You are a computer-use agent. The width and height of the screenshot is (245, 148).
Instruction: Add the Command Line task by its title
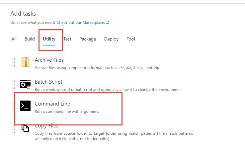pyautogui.click(x=52, y=104)
